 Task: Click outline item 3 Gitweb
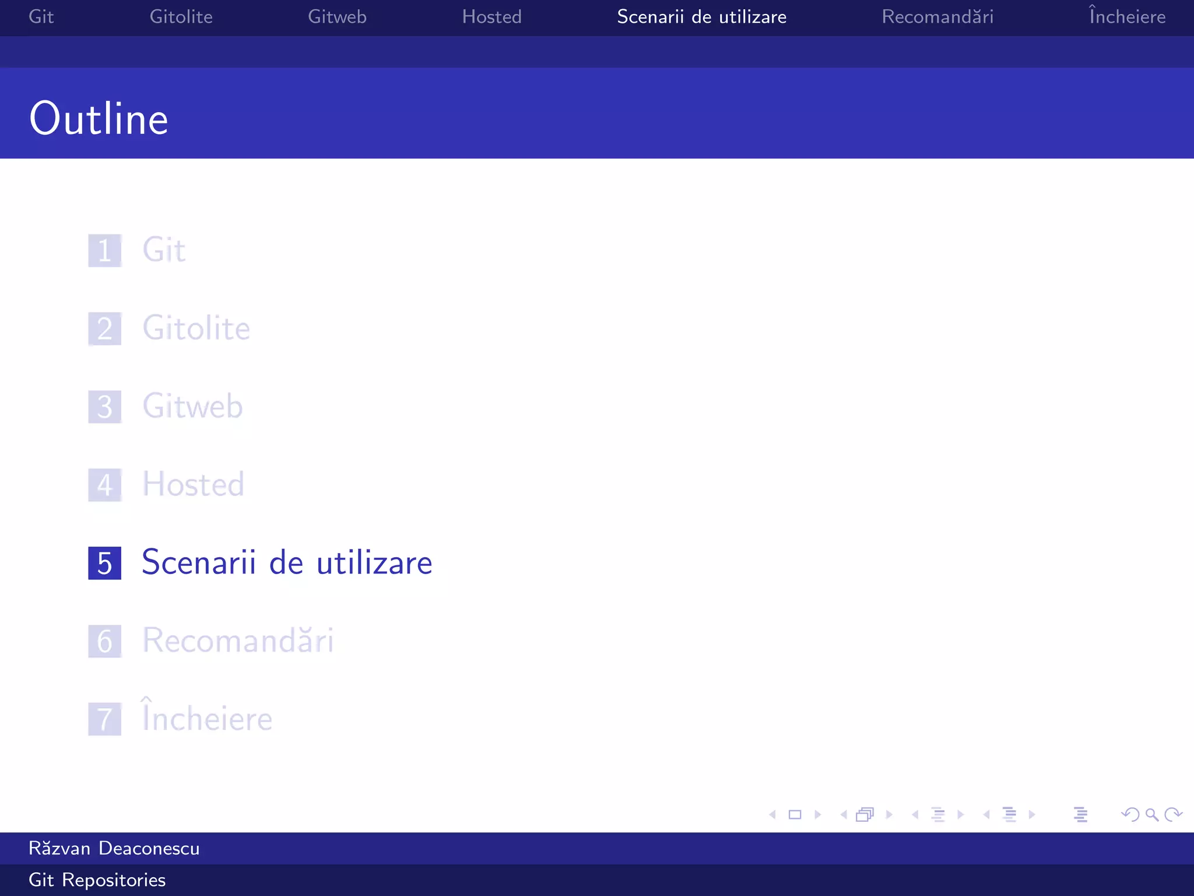pyautogui.click(x=166, y=406)
